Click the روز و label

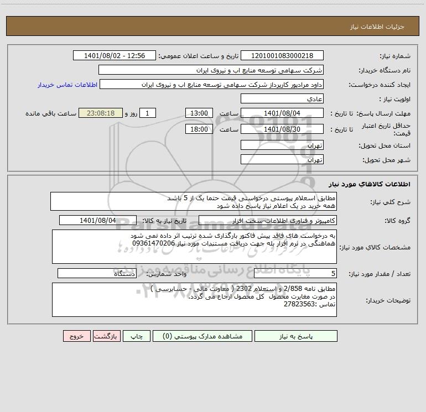pyautogui.click(x=131, y=113)
